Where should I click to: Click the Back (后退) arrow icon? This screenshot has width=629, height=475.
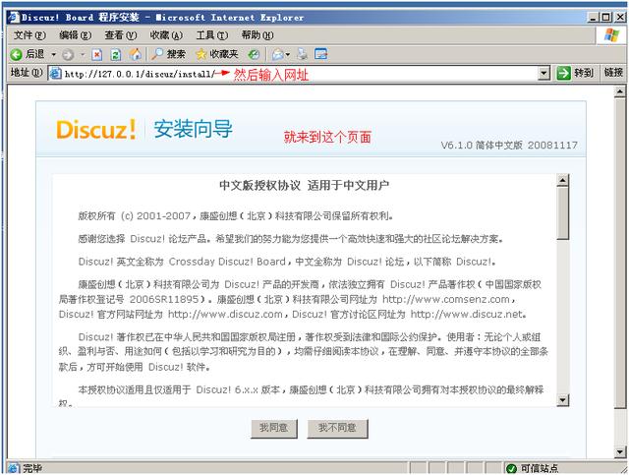click(x=16, y=54)
